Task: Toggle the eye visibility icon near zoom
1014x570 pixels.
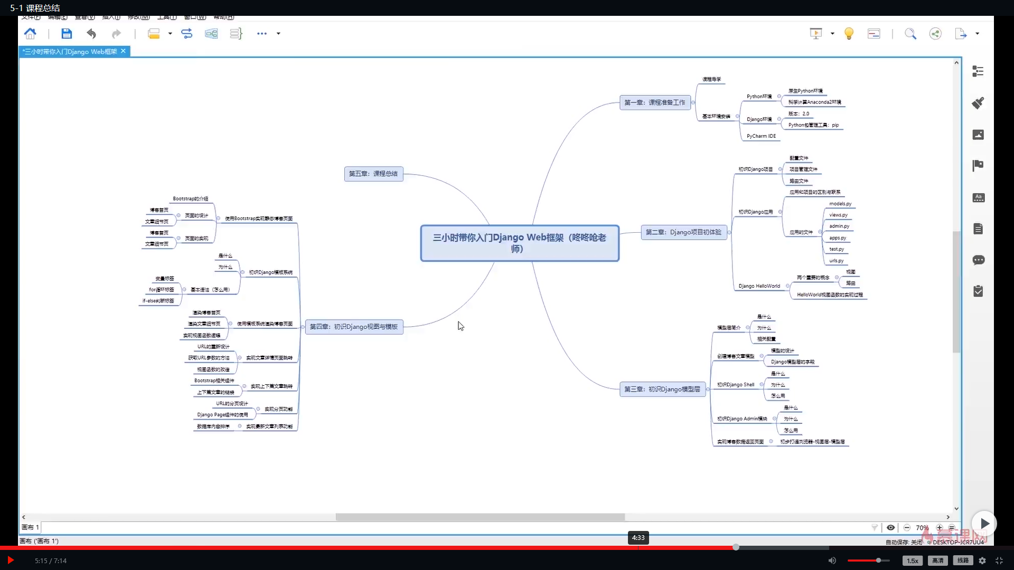Action: (890, 527)
